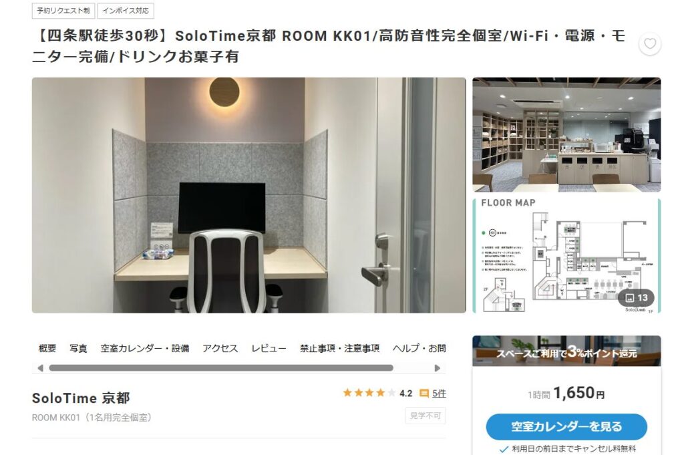The height and width of the screenshot is (455, 684).
Task: Click the 空室カレンダーを見る button
Action: (566, 427)
